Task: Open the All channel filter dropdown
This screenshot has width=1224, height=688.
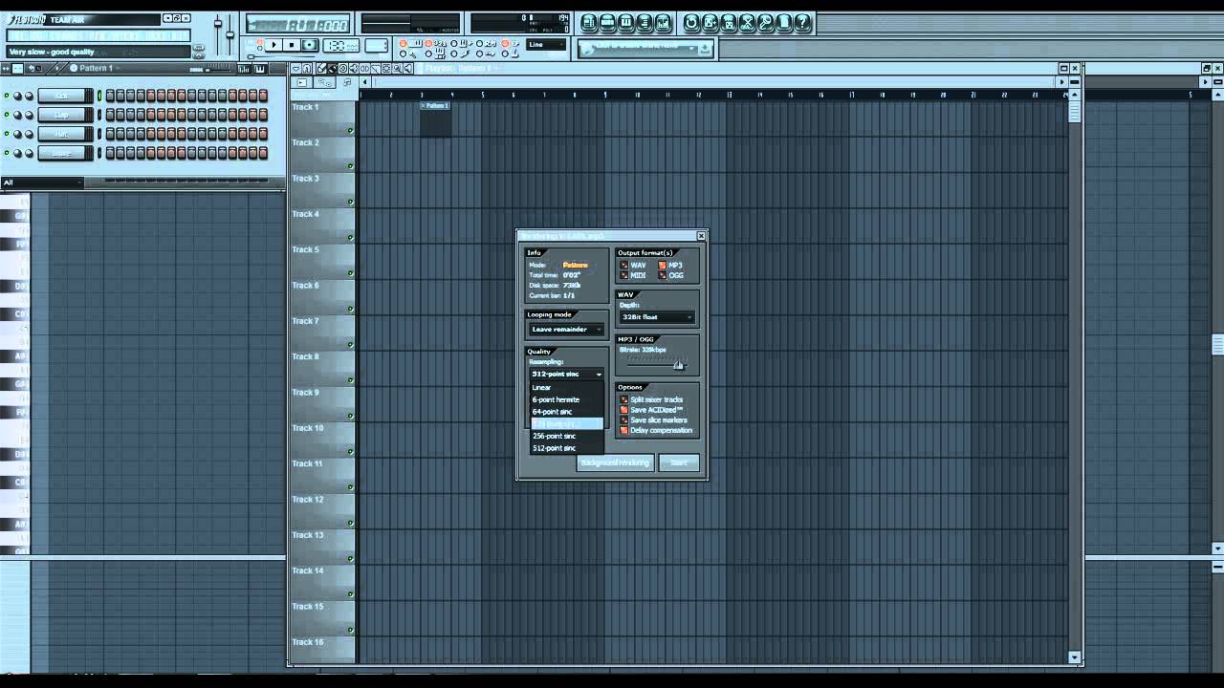Action: (x=43, y=183)
